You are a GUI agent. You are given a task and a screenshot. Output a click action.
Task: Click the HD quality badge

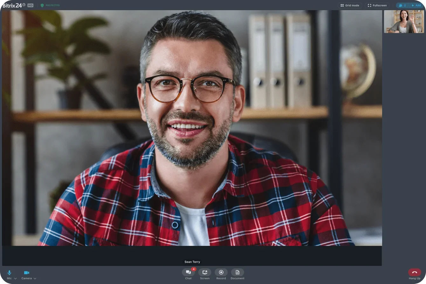click(x=30, y=5)
